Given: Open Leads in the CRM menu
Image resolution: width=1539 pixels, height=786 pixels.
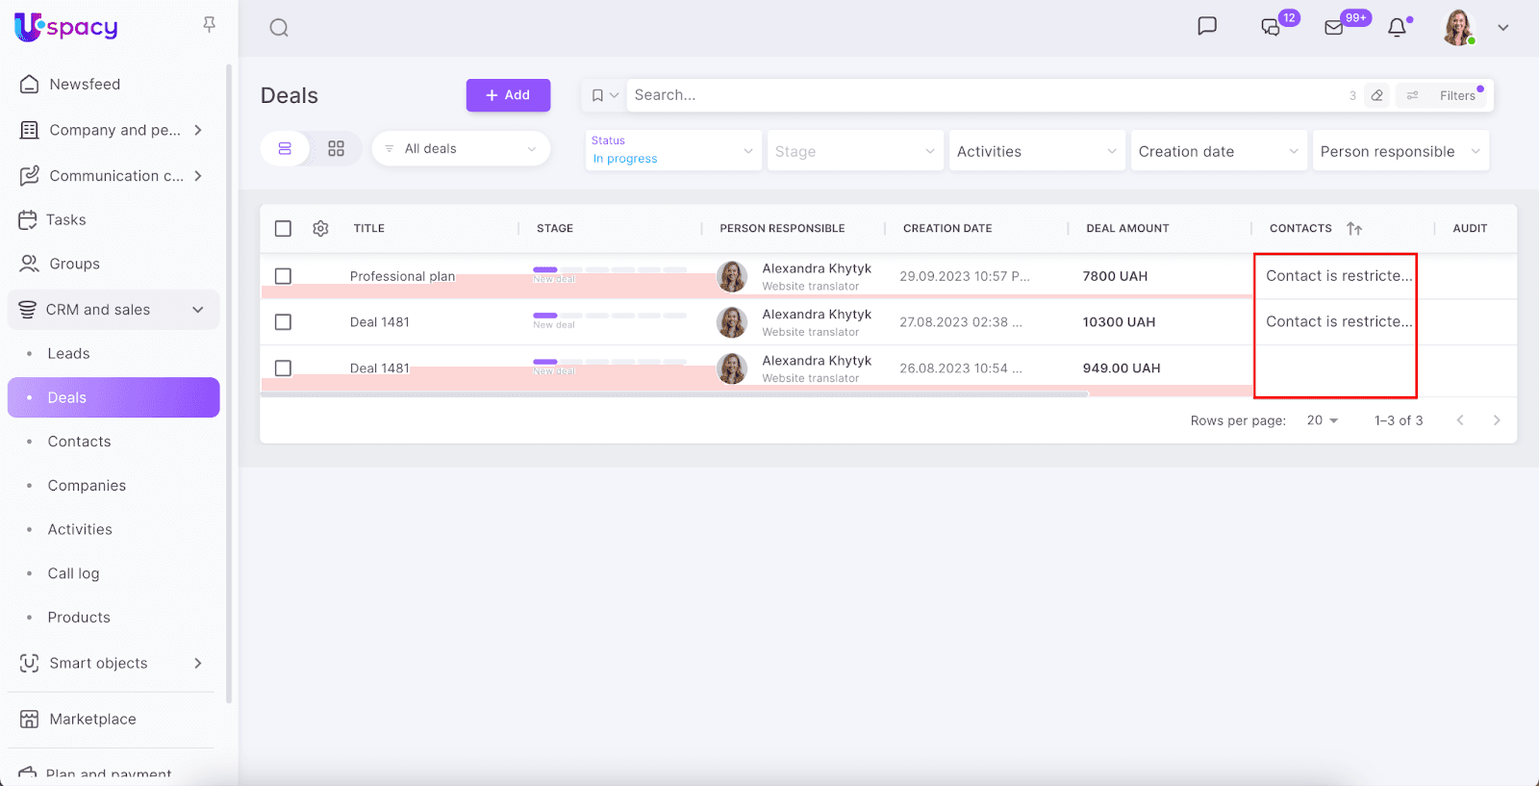Looking at the screenshot, I should click(68, 354).
